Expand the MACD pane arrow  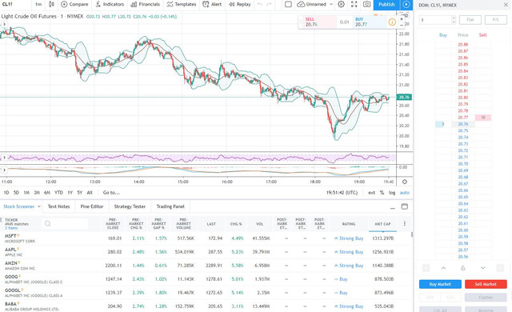(x=4, y=170)
